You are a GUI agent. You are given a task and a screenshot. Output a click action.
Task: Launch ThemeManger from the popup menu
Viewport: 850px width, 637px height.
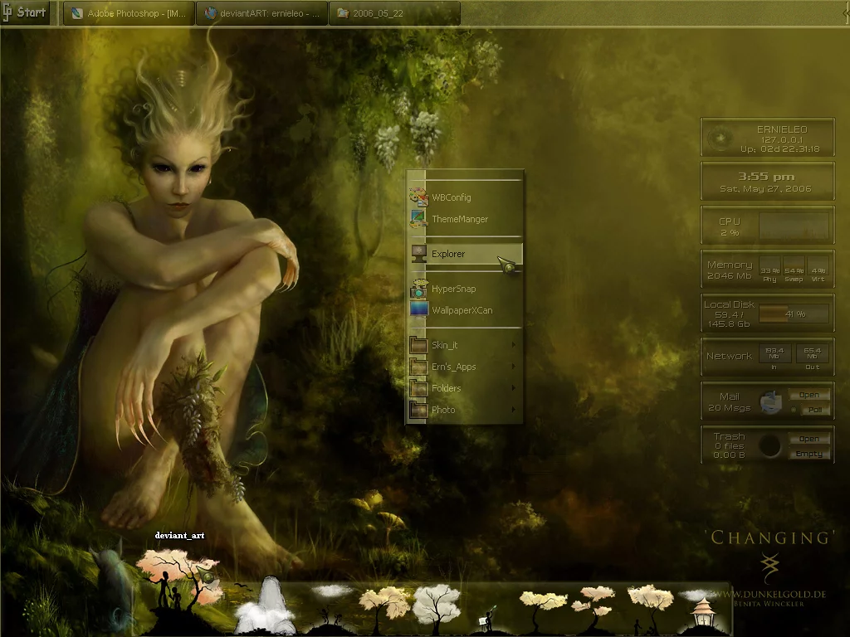pyautogui.click(x=459, y=219)
